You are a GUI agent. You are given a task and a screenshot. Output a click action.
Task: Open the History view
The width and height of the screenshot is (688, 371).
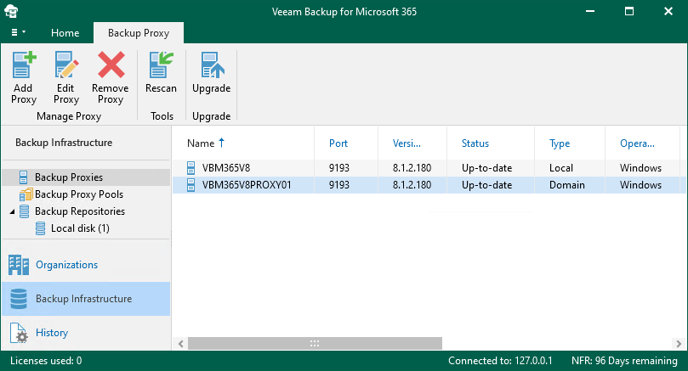pos(51,333)
